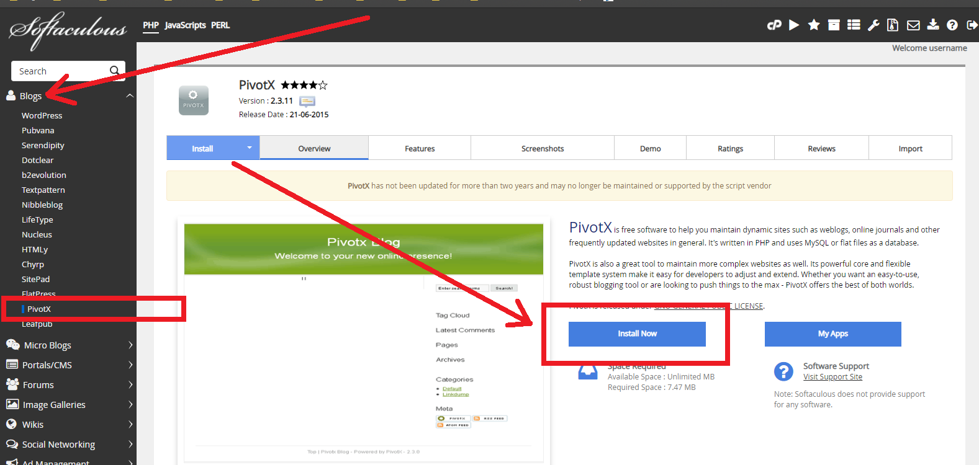Switch to the Ratings tab
Image resolution: width=979 pixels, height=465 pixels.
click(731, 148)
